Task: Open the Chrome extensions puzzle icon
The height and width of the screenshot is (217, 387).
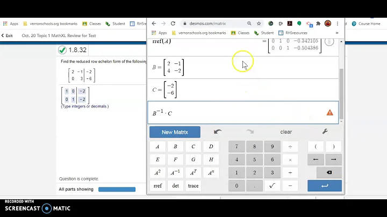Action: (x=318, y=24)
